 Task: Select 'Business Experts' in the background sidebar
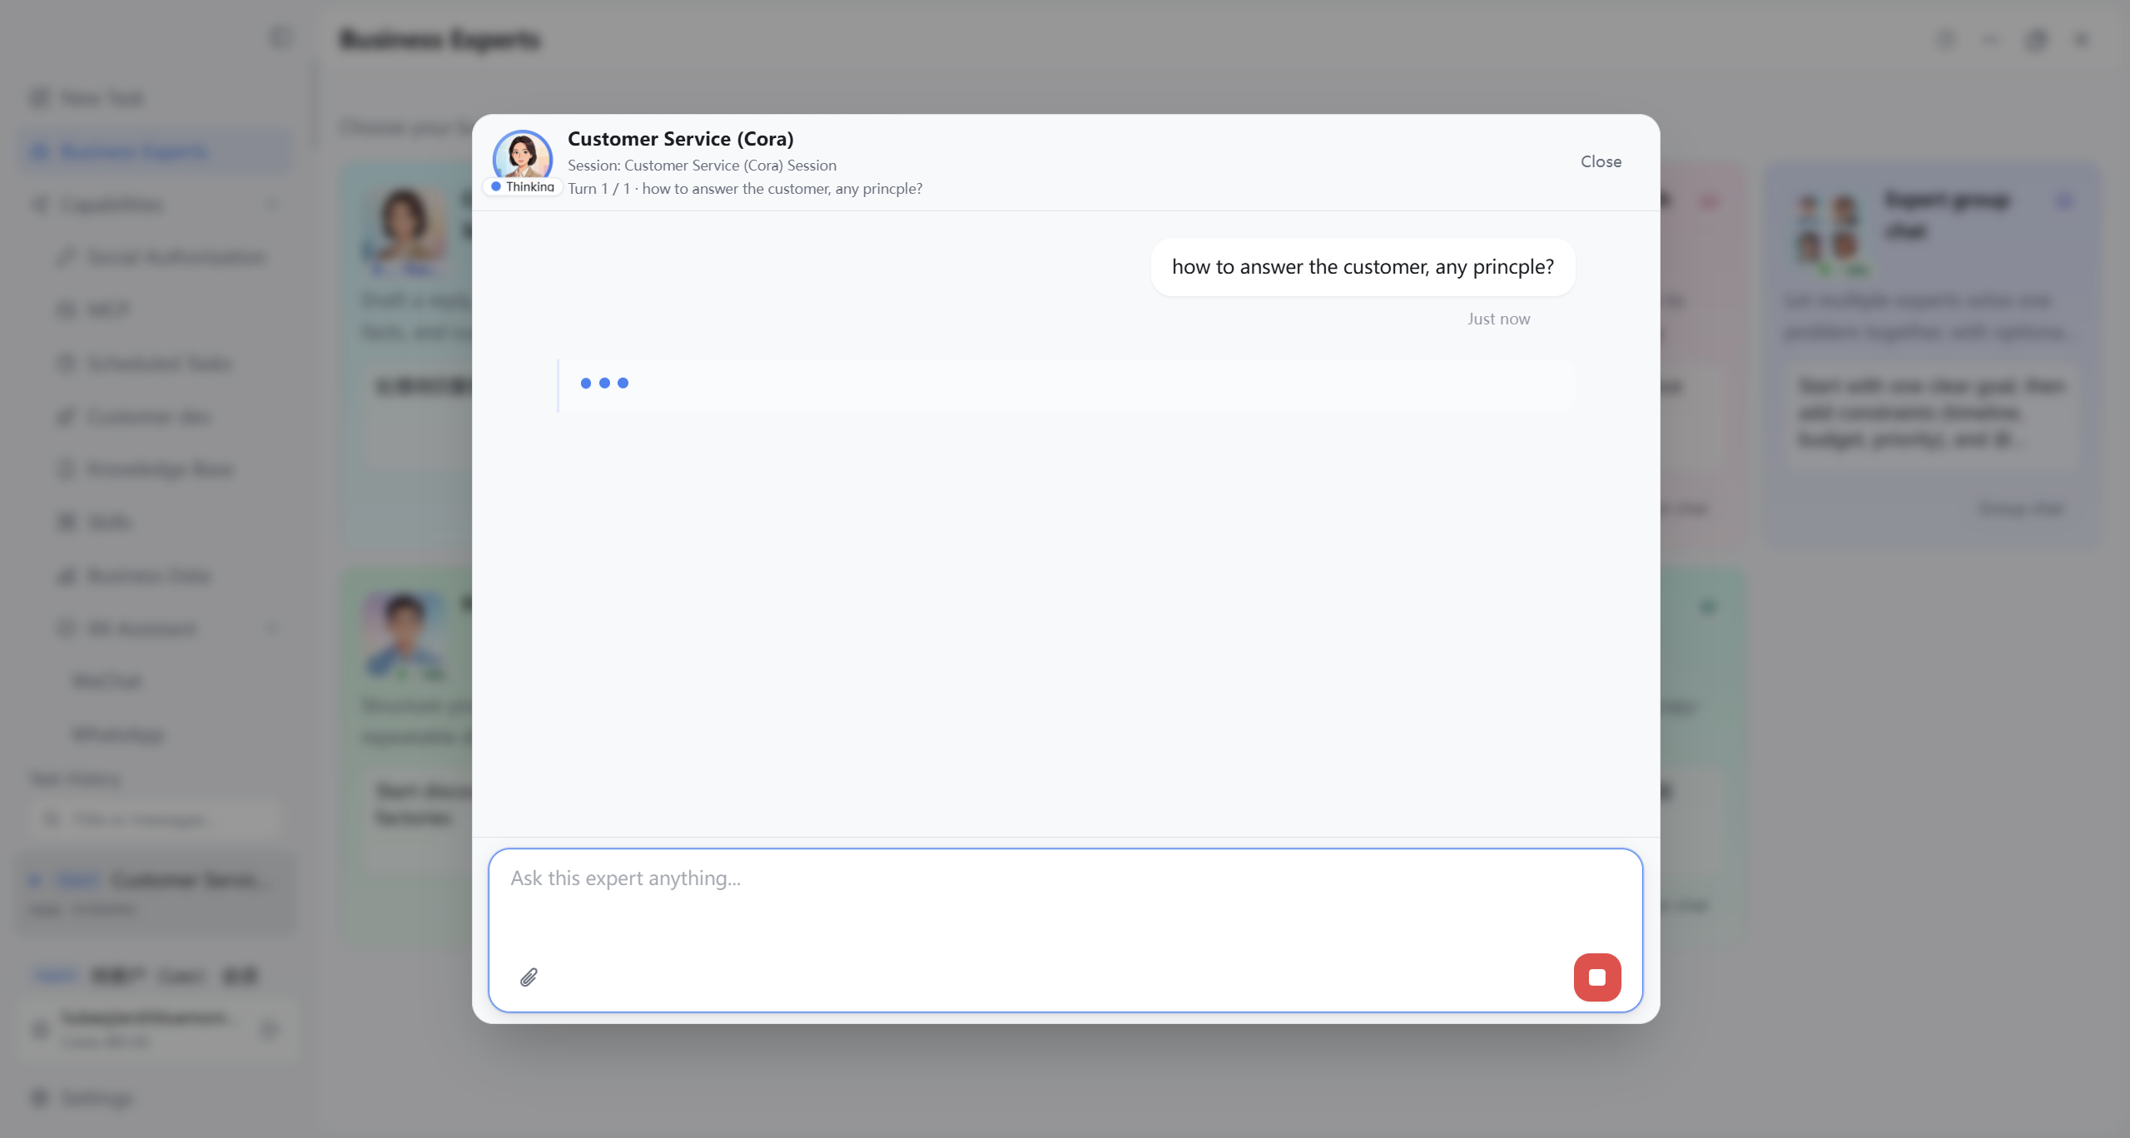coord(156,151)
